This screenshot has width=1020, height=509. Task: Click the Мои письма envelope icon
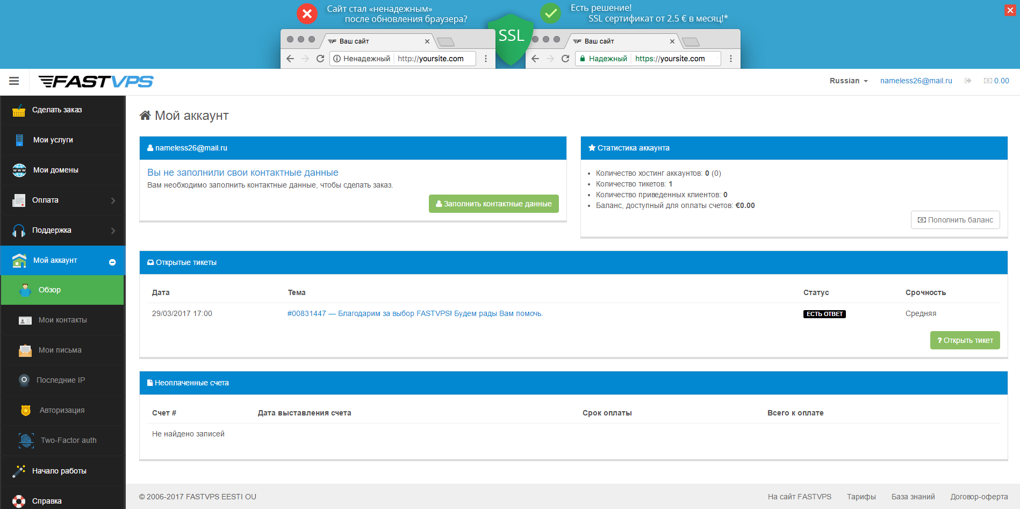pyautogui.click(x=25, y=350)
